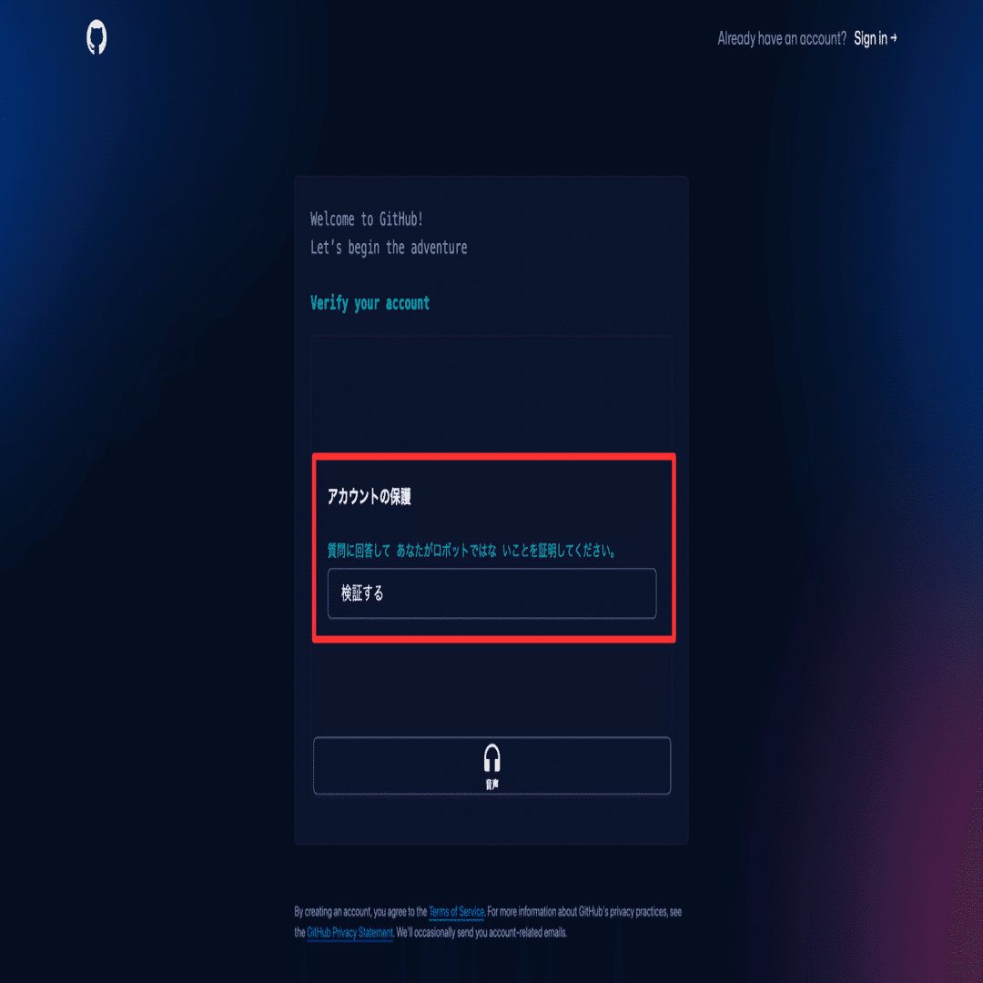This screenshot has height=983, width=983.
Task: Click the 検証する verify button
Action: 491,593
